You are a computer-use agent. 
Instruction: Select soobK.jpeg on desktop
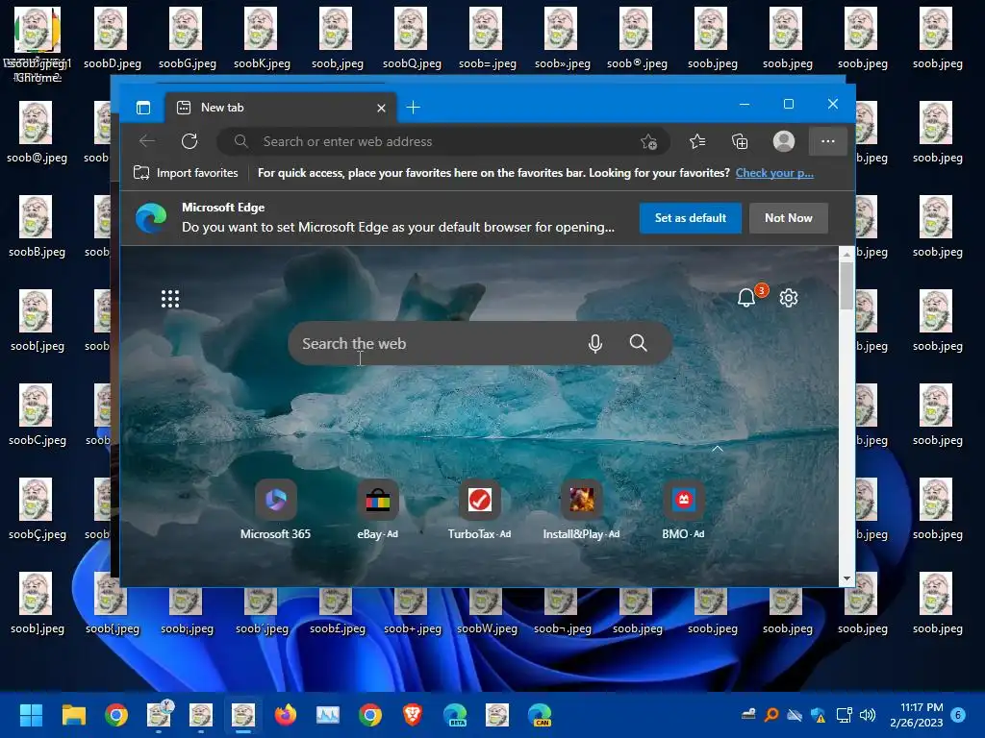point(262,38)
